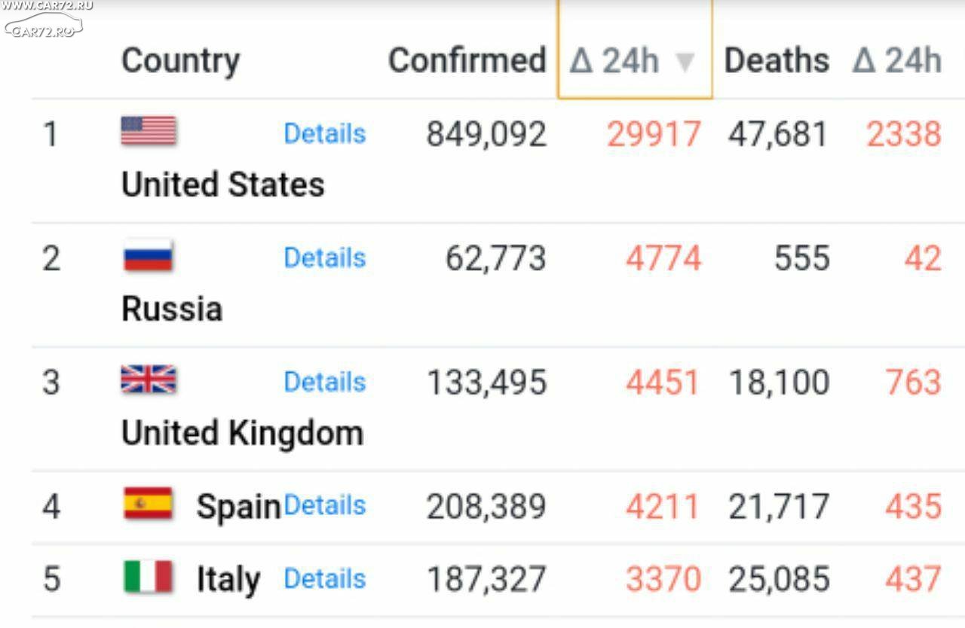This screenshot has height=628, width=965.
Task: Sort by deaths Δ 24h column header
Action: 897,60
